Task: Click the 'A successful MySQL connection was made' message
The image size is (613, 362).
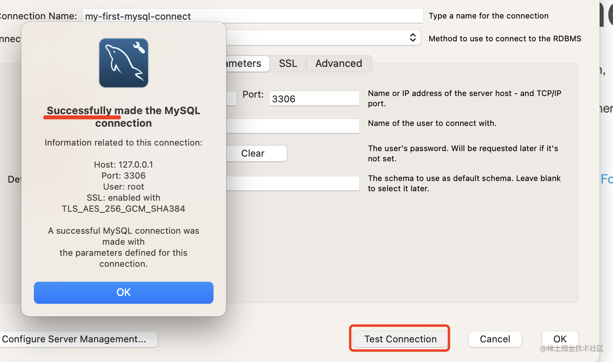Action: (x=123, y=247)
